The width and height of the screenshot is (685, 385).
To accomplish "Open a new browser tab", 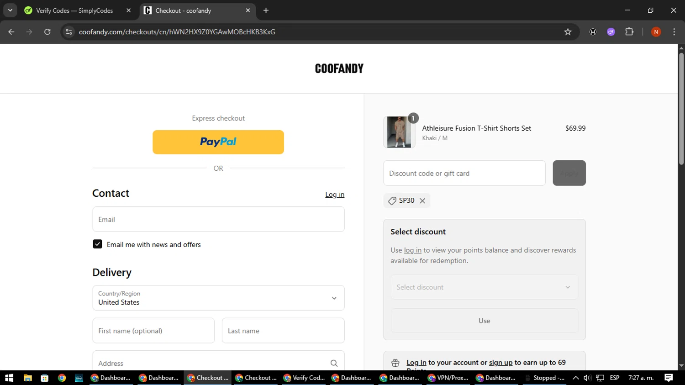I will (x=266, y=10).
